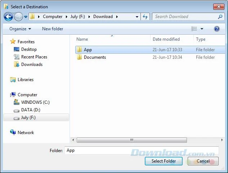This screenshot has height=173, width=228.
Task: Click the search magnifier icon
Action: coord(220,17)
